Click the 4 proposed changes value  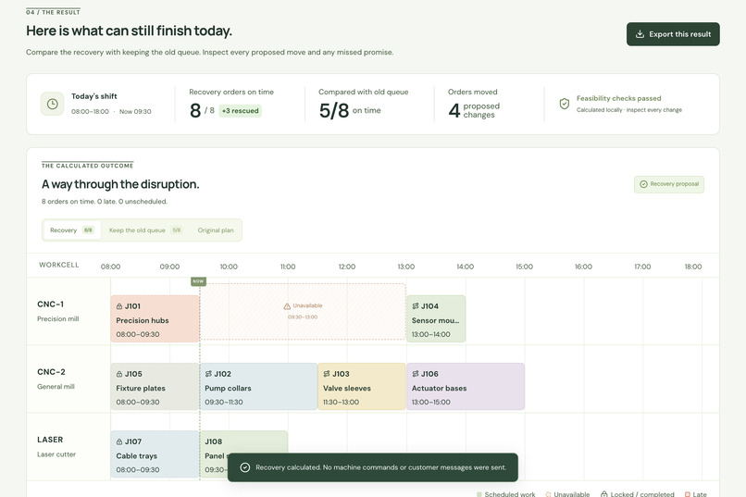(x=474, y=110)
